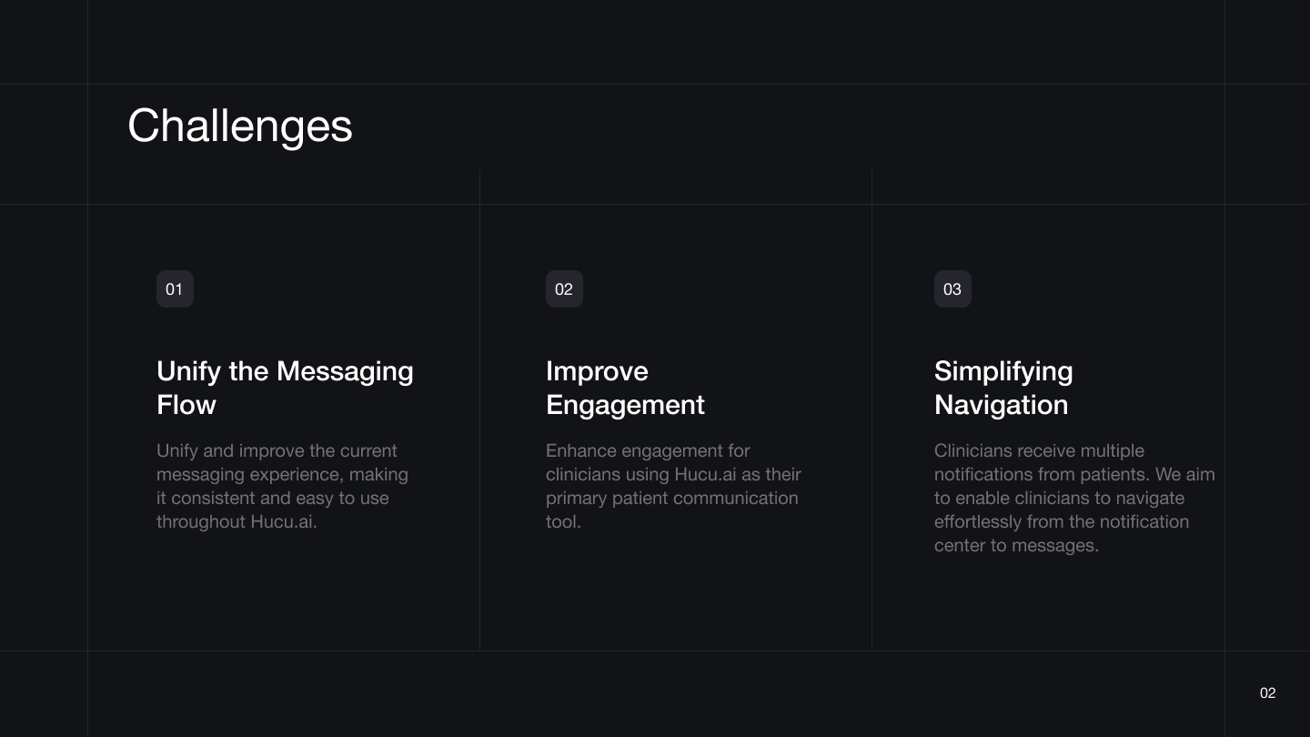Click the word Engagement in the second heading

click(625, 404)
